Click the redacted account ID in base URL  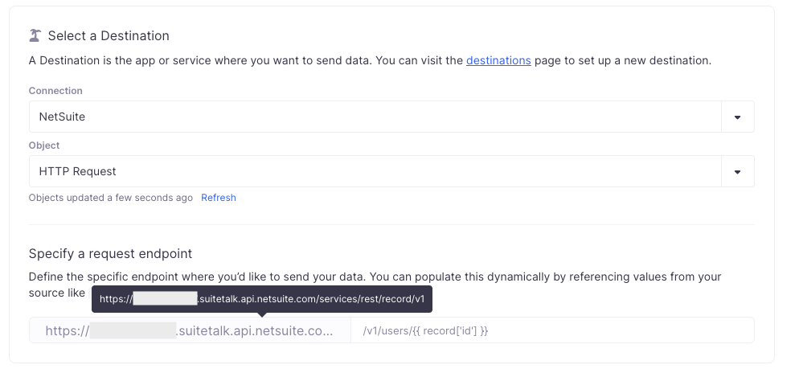coord(133,330)
